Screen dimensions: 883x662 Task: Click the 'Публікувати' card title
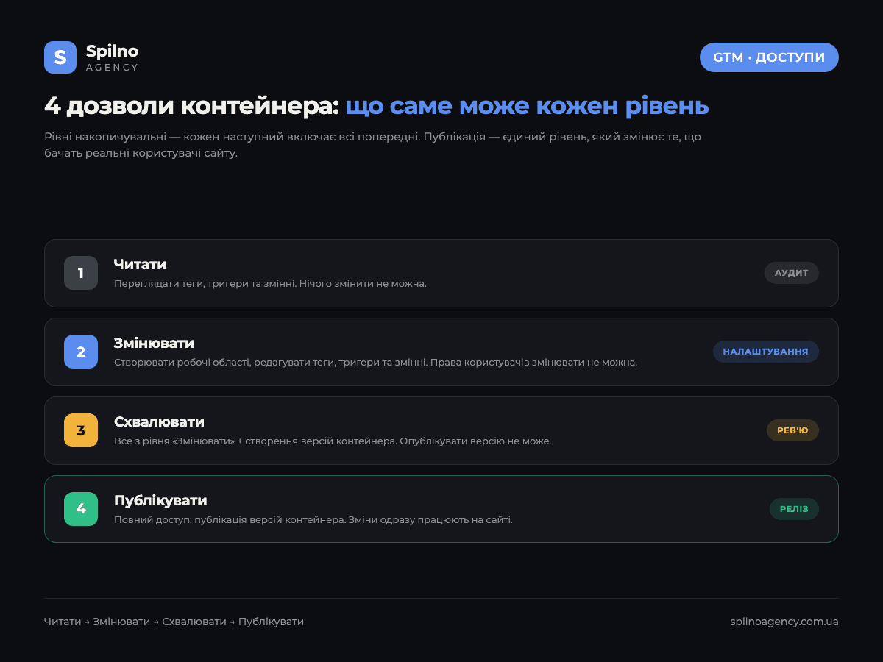[x=160, y=500]
